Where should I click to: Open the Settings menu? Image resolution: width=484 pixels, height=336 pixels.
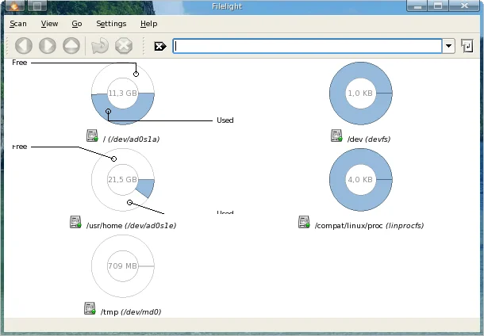(x=111, y=24)
